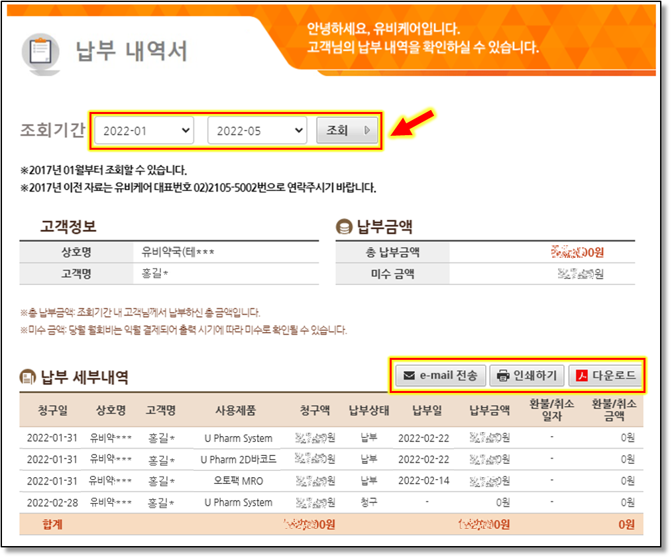This screenshot has height=558, width=672.
Task: Select the U Pharm 2D바코드 product row
Action: (x=238, y=459)
